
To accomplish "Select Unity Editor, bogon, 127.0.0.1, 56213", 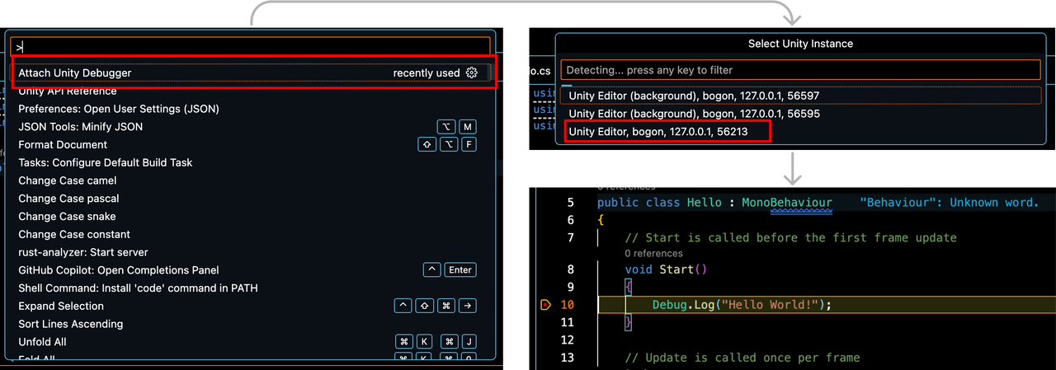I will [799, 132].
